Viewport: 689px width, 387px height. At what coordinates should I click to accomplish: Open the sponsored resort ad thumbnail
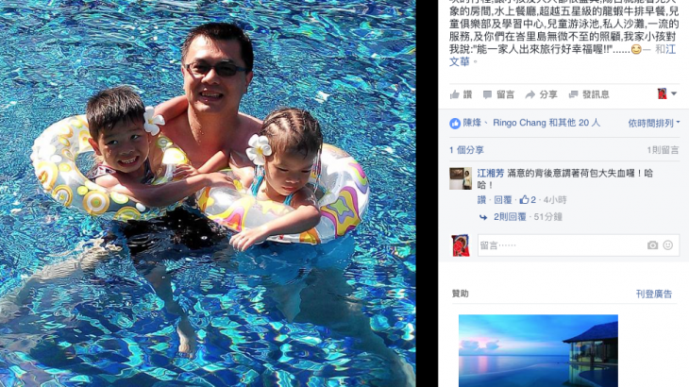(x=538, y=350)
